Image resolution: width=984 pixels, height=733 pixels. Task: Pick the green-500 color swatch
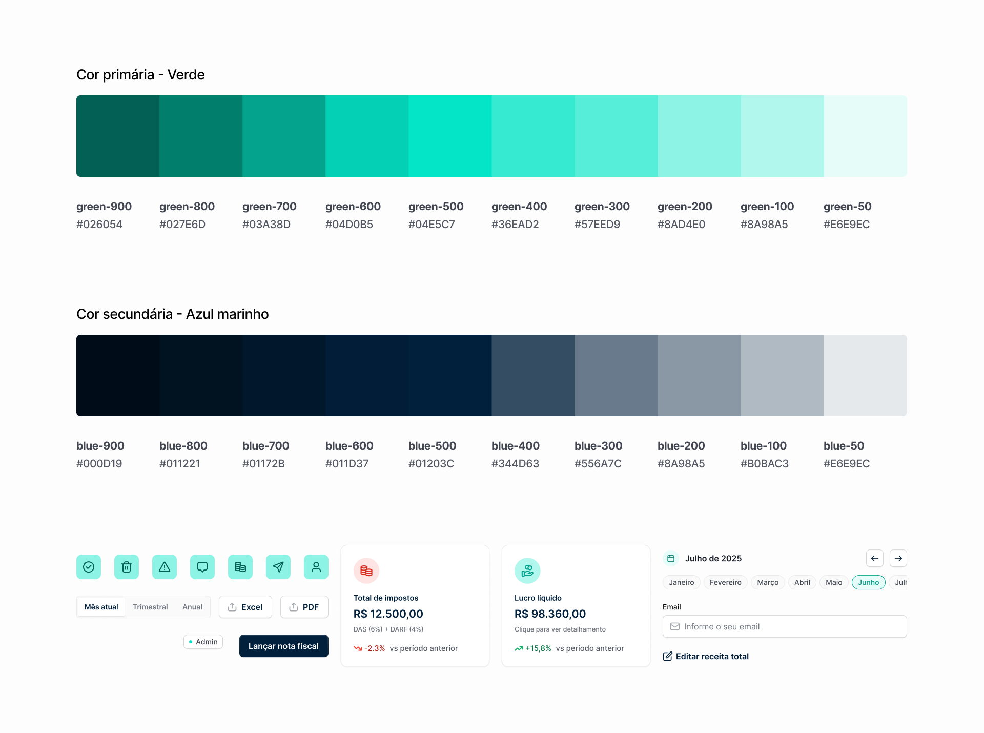click(450, 136)
